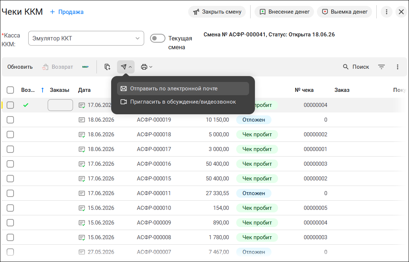Tick checkbox for АСФР-000016 row
Screen dimensions: 409x262
click(10, 164)
